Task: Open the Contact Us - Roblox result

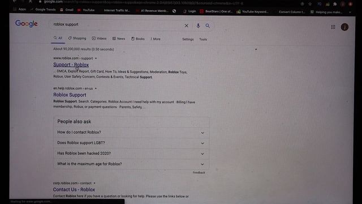Action: point(74,189)
